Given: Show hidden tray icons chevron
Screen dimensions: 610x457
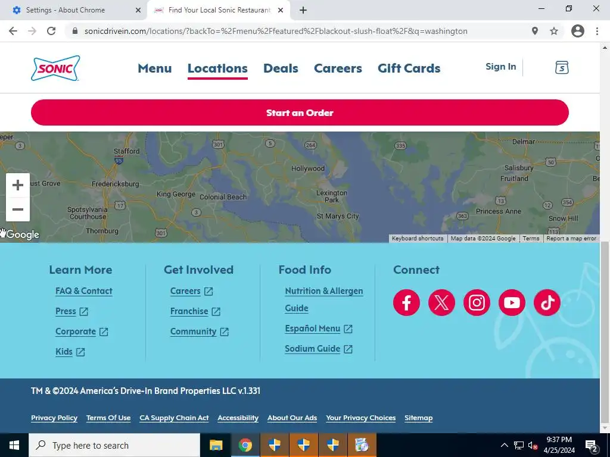Looking at the screenshot, I should click(504, 445).
